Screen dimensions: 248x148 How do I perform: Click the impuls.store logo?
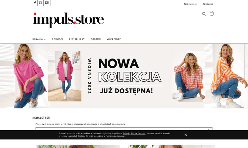click(68, 20)
